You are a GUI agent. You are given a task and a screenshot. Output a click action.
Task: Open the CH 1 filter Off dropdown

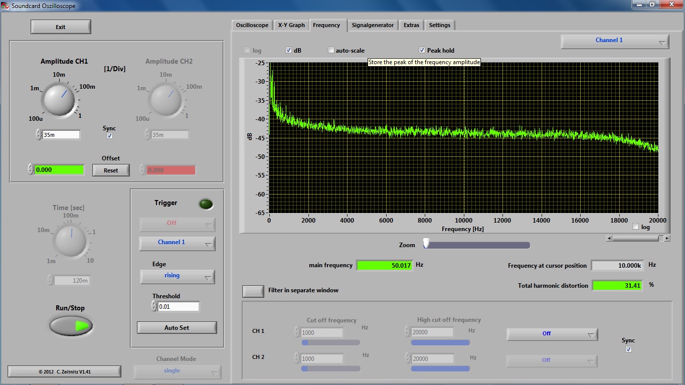[x=552, y=334]
